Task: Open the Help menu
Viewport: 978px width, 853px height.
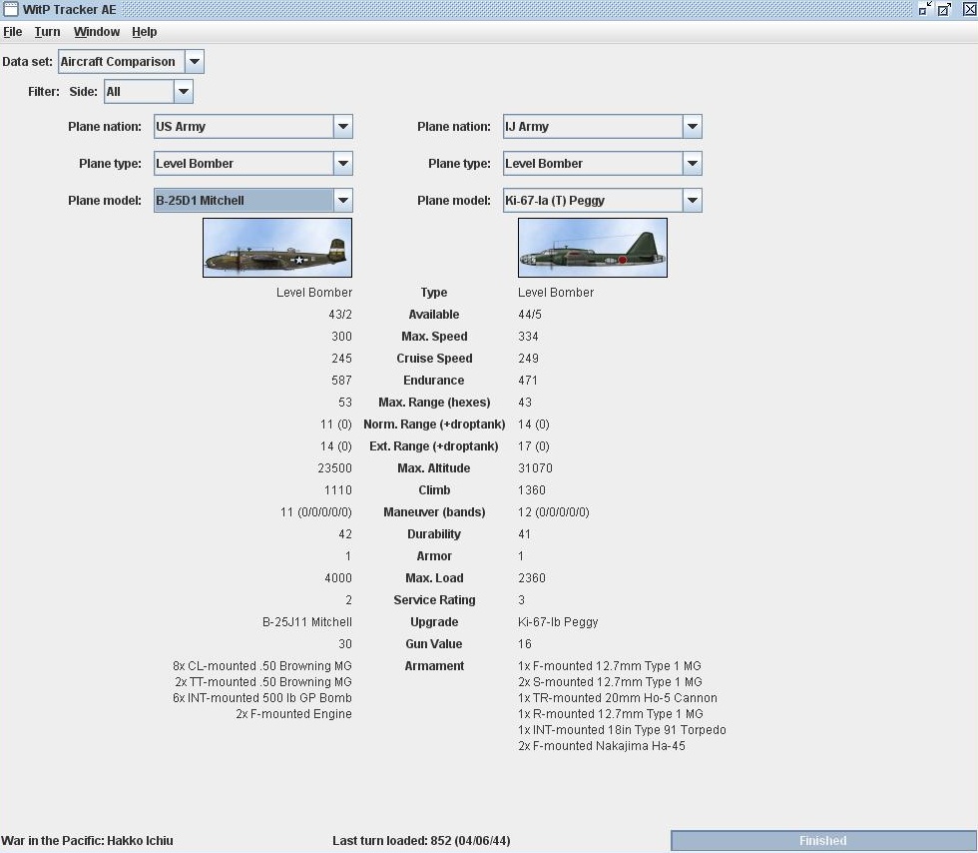Action: pos(144,32)
